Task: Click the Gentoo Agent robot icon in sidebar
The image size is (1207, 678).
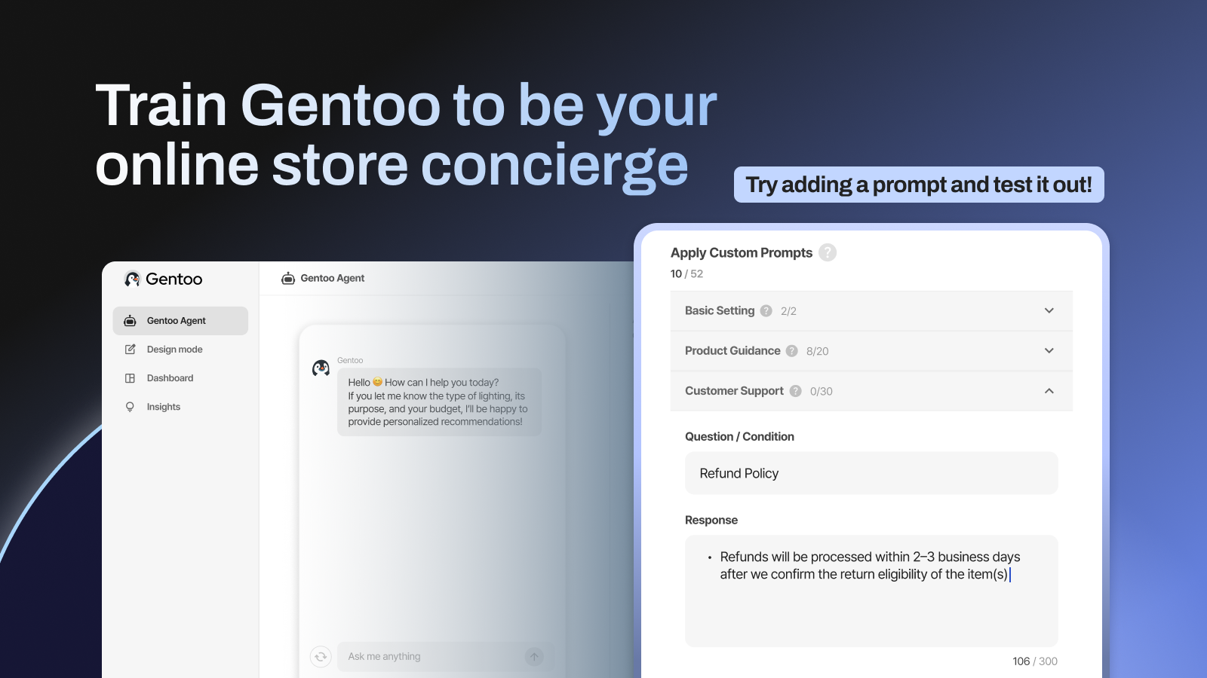Action: pyautogui.click(x=130, y=321)
